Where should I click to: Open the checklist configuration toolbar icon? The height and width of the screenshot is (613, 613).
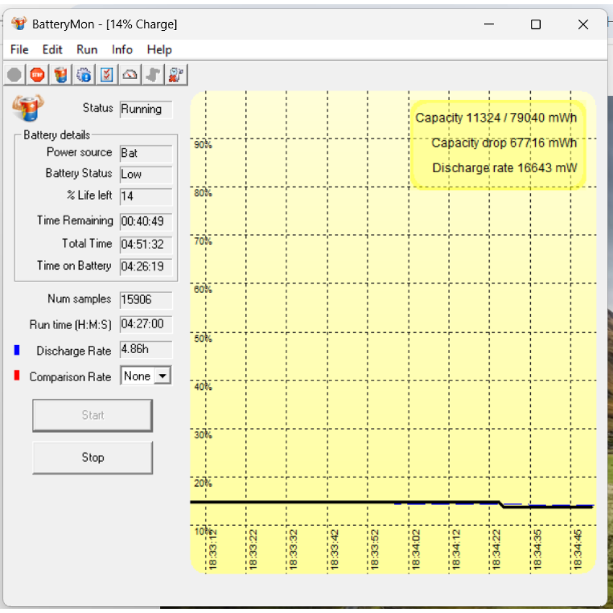(107, 75)
